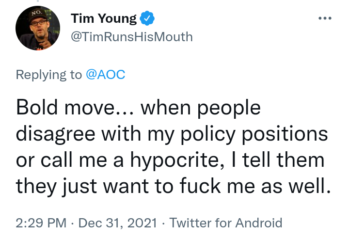The width and height of the screenshot is (349, 240).
Task: Open the @AOC mention link
Action: pyautogui.click(x=106, y=75)
